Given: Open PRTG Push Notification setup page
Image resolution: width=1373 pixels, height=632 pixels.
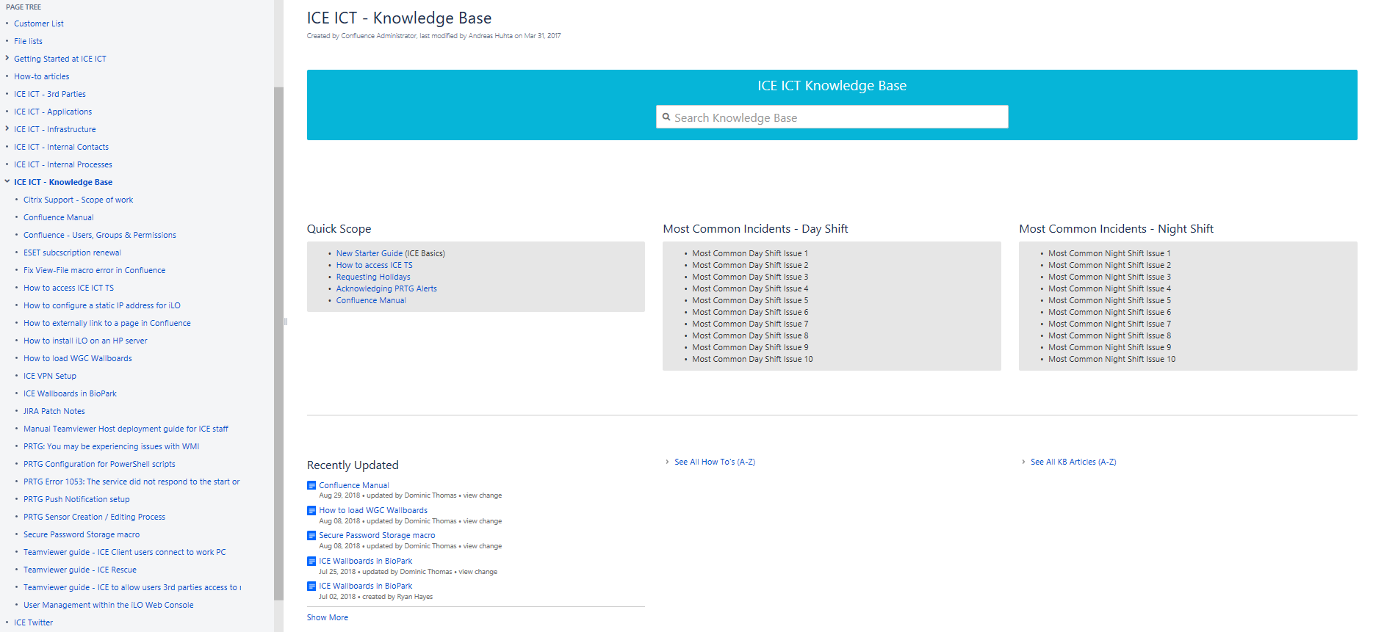Looking at the screenshot, I should pos(76,499).
